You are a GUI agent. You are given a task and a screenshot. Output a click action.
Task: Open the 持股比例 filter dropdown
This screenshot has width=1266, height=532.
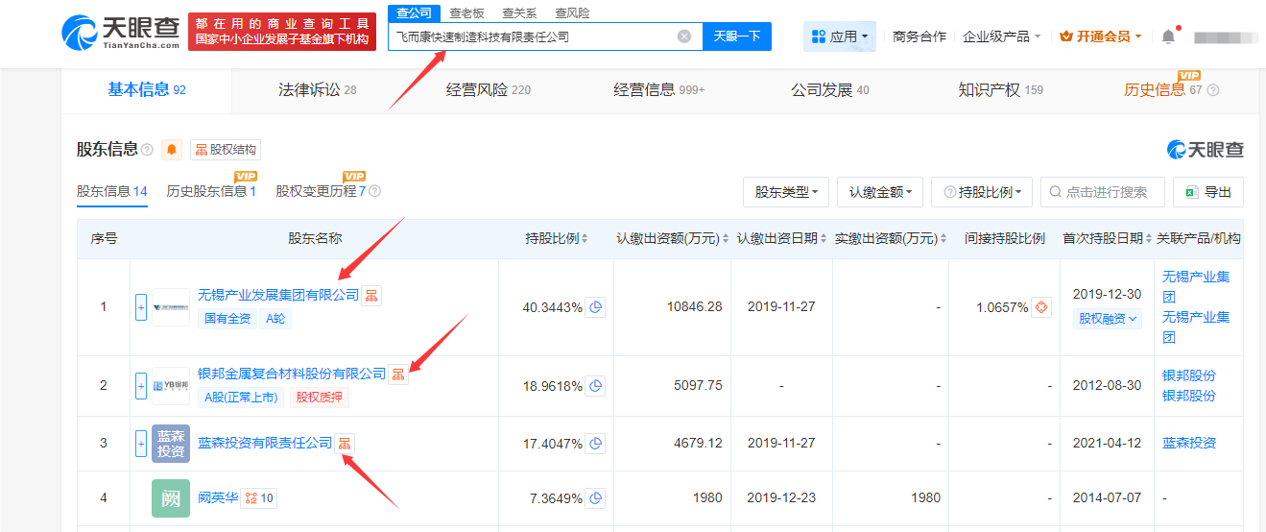pyautogui.click(x=982, y=192)
